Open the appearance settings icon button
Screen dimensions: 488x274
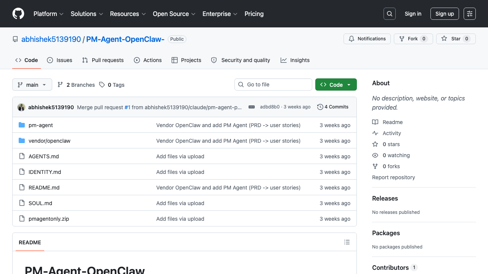[470, 14]
